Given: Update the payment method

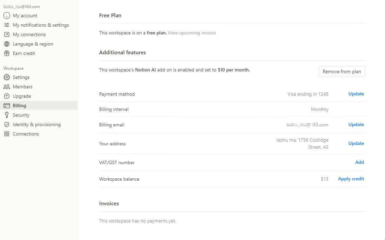Looking at the screenshot, I should (x=356, y=94).
